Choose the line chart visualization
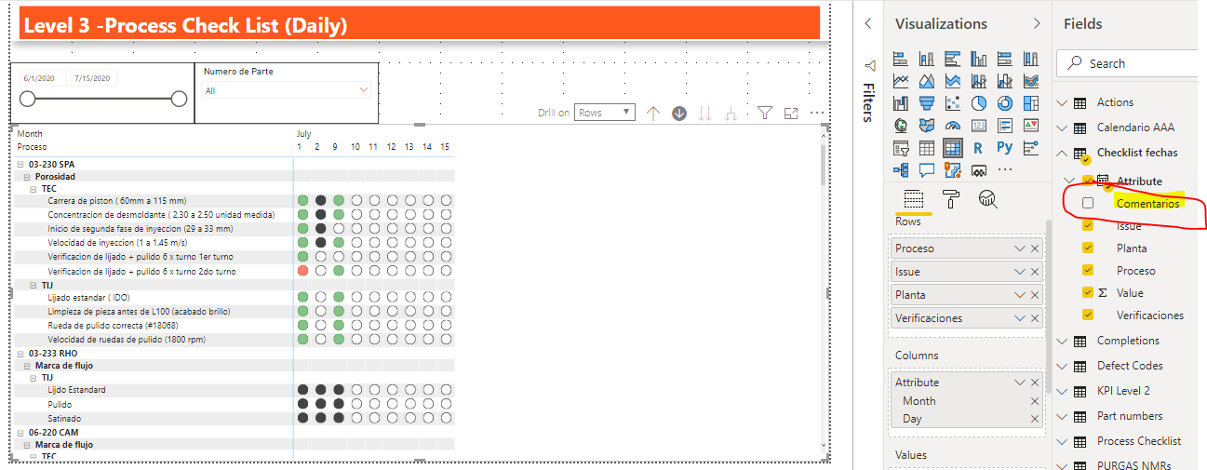The width and height of the screenshot is (1207, 470). pyautogui.click(x=901, y=81)
